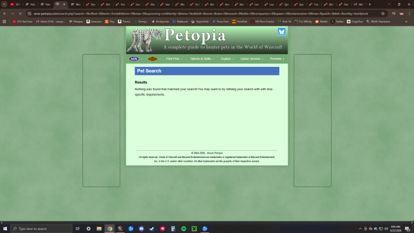Click the 'Pet Search' heading text
The image size is (414, 233).
click(149, 71)
